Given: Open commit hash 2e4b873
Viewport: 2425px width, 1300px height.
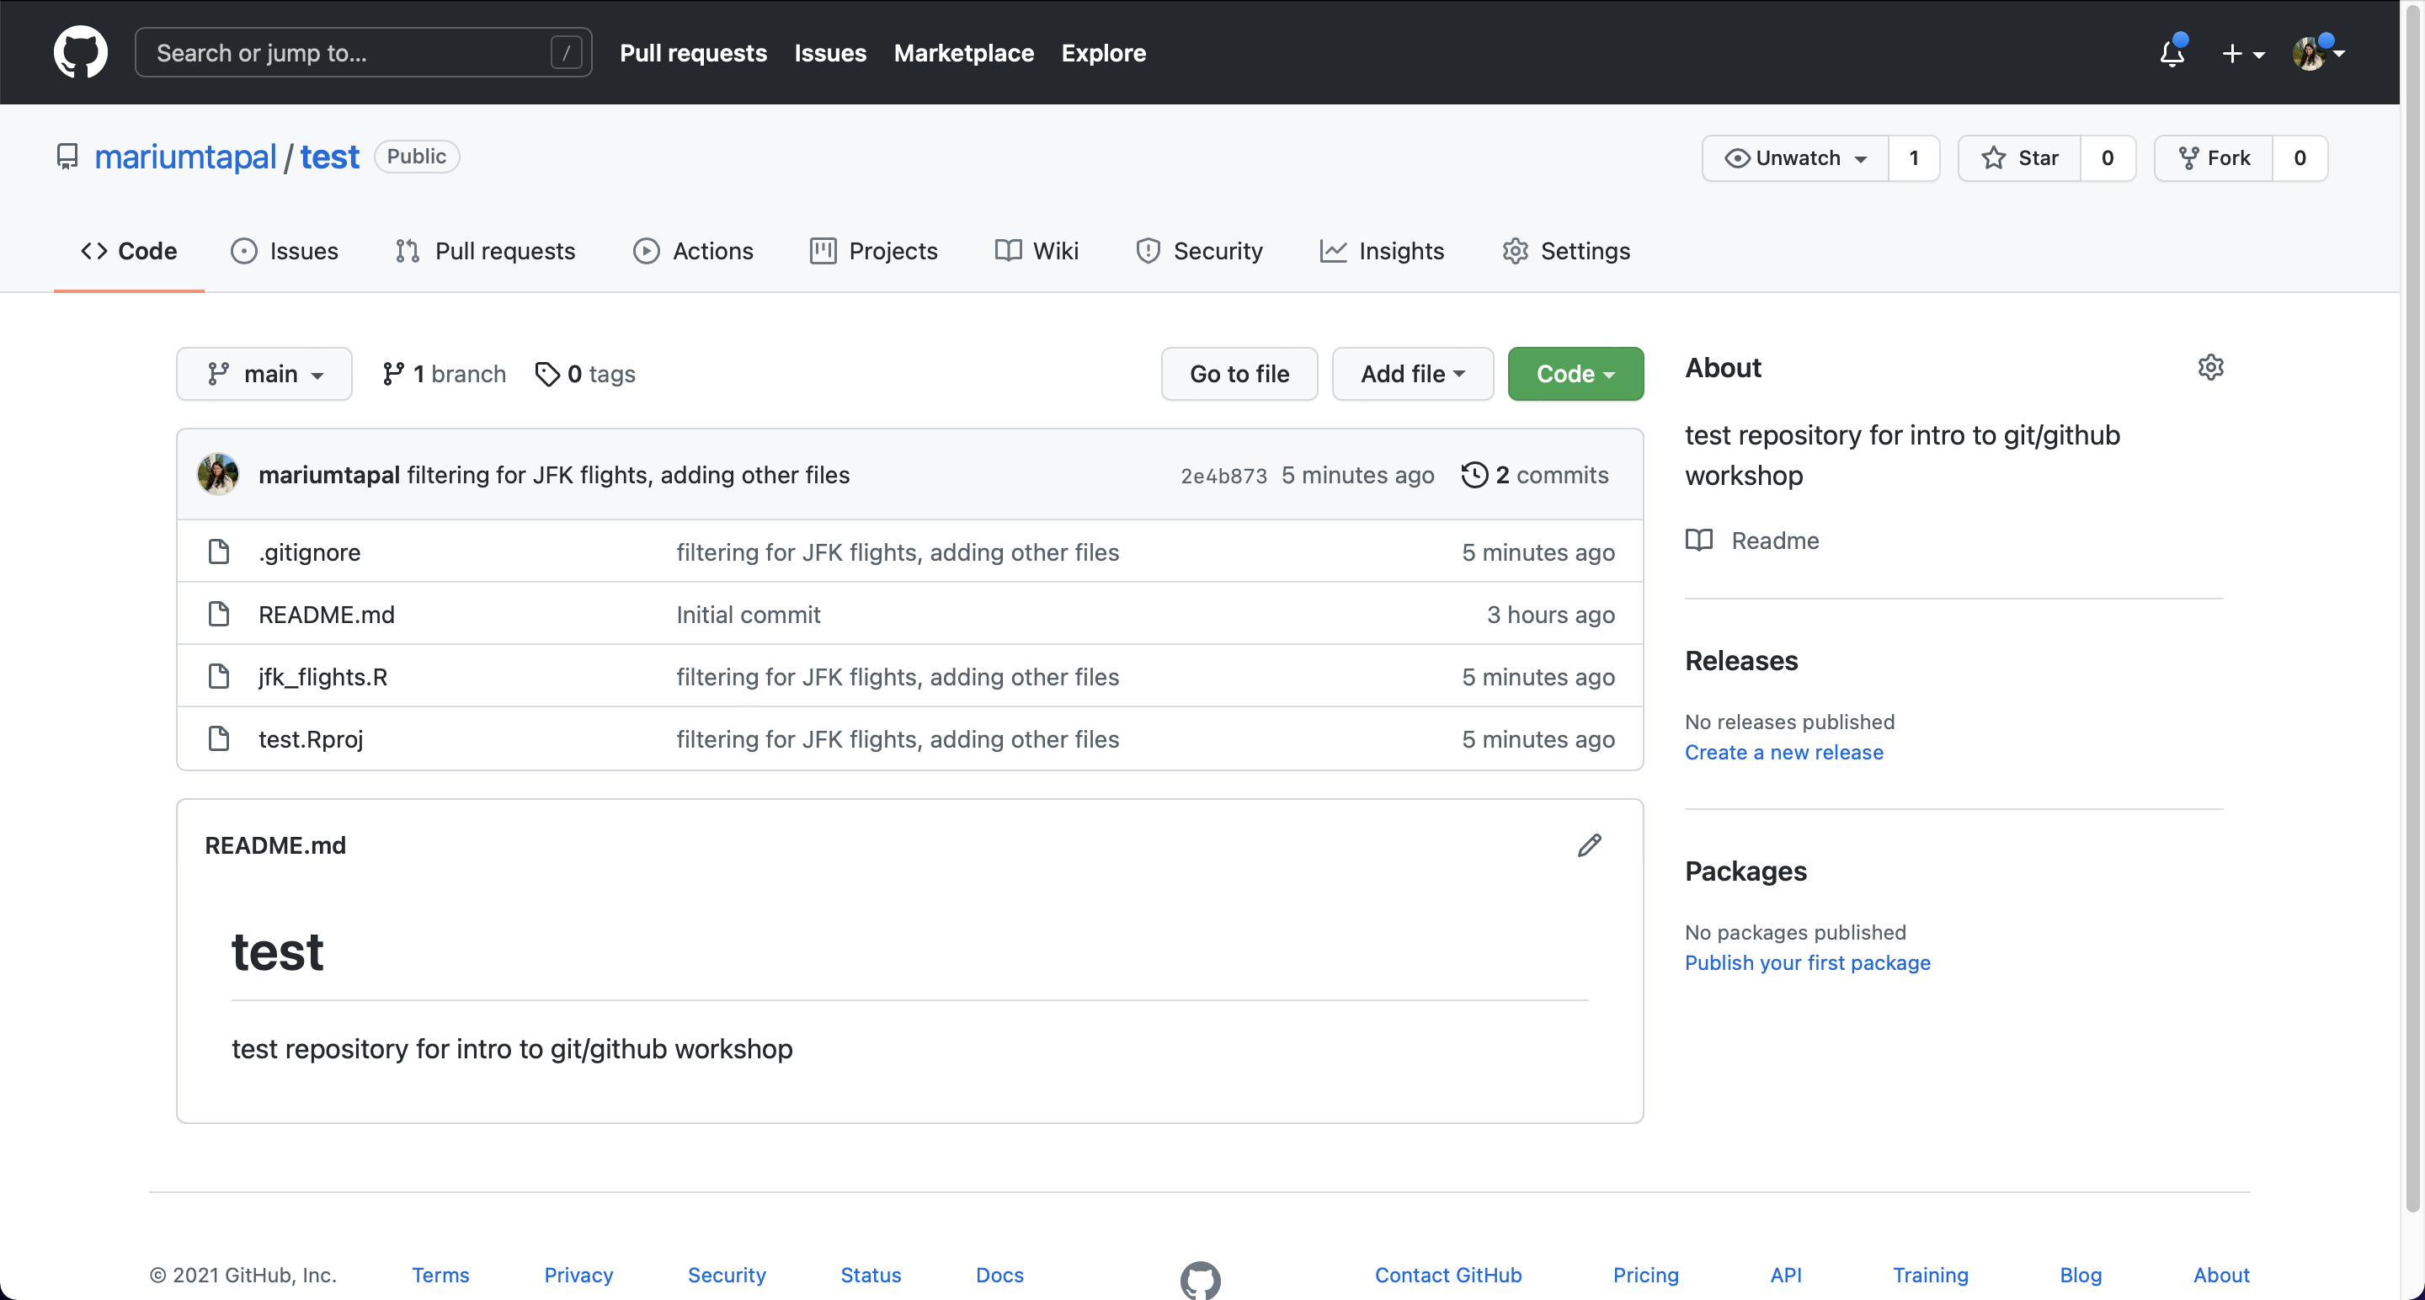Looking at the screenshot, I should click(x=1223, y=476).
